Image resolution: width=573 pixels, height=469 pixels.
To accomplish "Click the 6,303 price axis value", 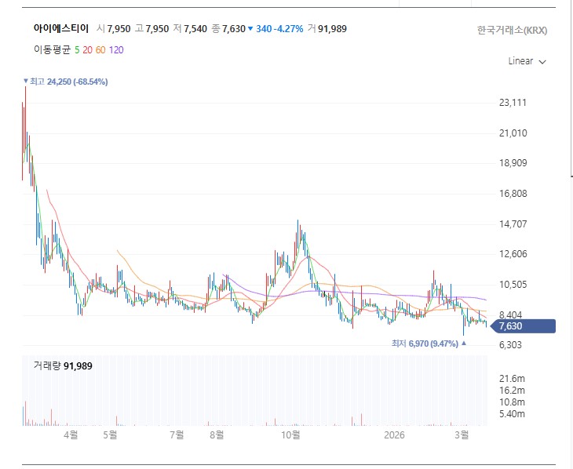I will tap(510, 345).
